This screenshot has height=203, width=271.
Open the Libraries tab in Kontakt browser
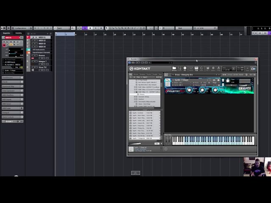[136, 74]
